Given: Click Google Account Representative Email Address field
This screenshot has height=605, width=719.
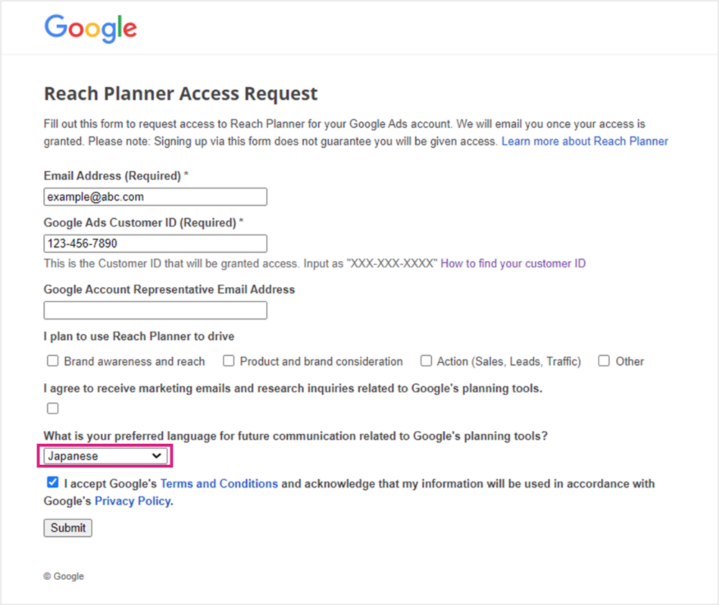Looking at the screenshot, I should click(x=155, y=311).
